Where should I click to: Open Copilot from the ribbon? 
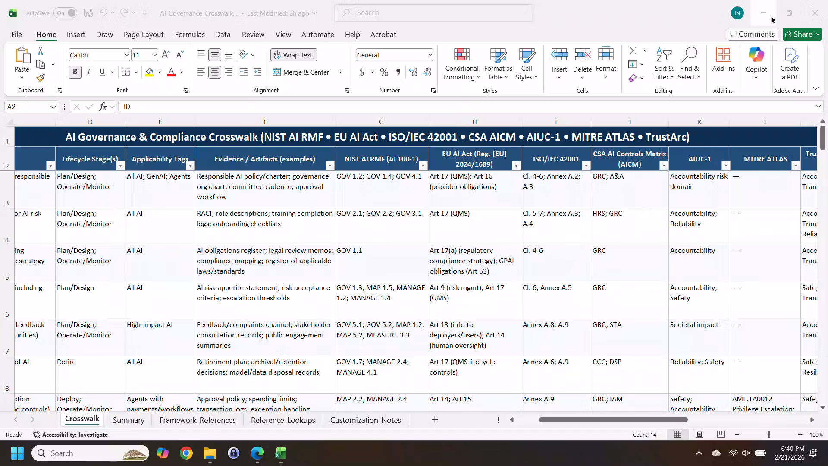[756, 63]
